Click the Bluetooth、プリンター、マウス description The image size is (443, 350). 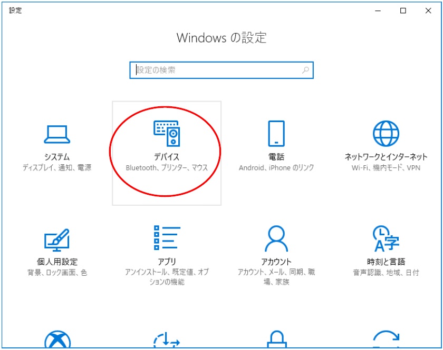coord(166,168)
